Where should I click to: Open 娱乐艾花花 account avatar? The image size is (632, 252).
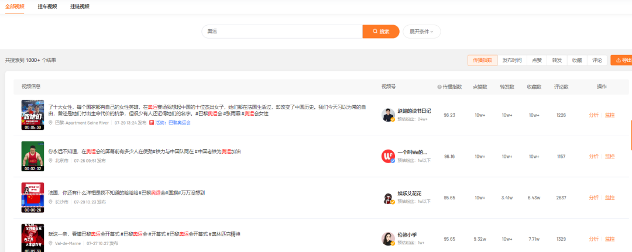(388, 198)
